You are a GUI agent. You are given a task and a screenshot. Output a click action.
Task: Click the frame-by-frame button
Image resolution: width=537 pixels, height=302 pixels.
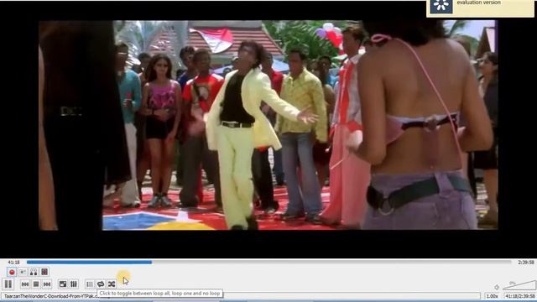[x=44, y=272]
